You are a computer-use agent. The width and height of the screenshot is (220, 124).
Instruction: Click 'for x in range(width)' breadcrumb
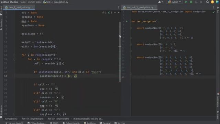pos(58,118)
